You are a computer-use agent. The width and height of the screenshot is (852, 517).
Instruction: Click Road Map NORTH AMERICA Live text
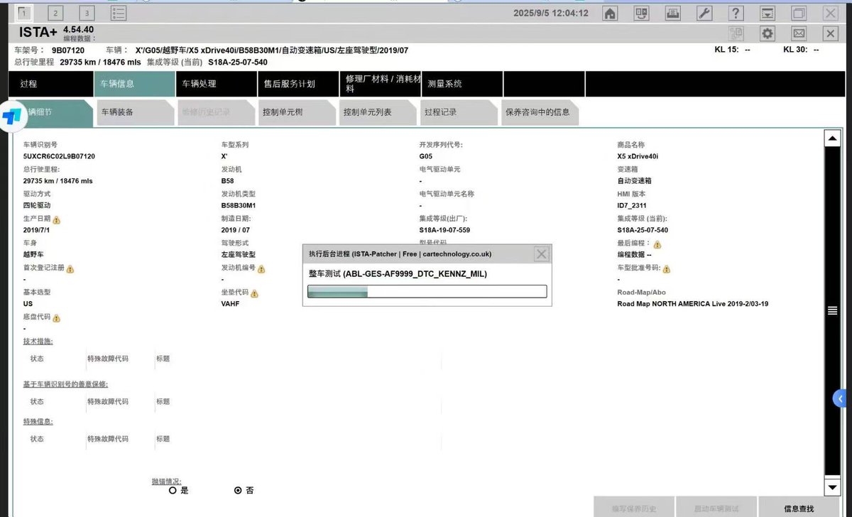point(693,304)
